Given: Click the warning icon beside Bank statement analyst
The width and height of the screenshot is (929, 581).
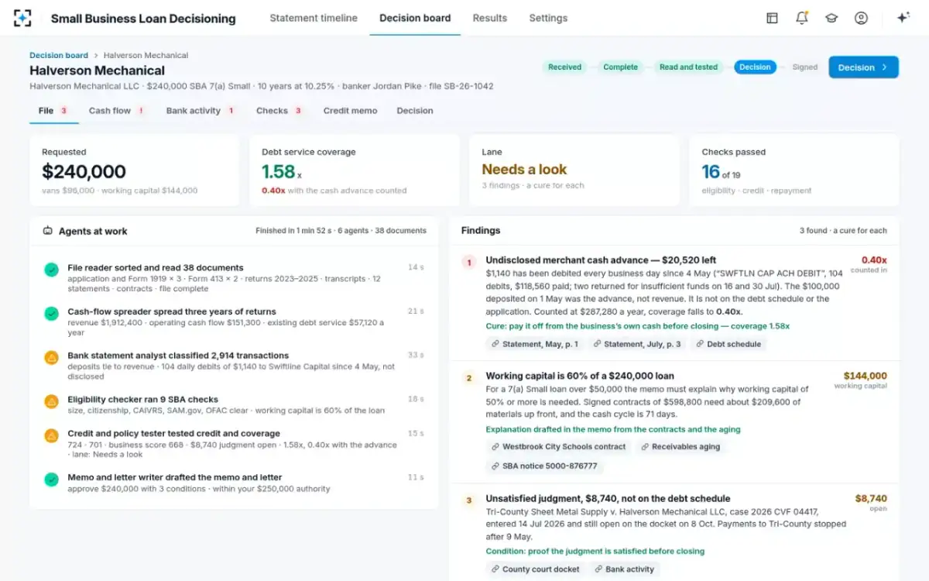Looking at the screenshot, I should click(51, 358).
